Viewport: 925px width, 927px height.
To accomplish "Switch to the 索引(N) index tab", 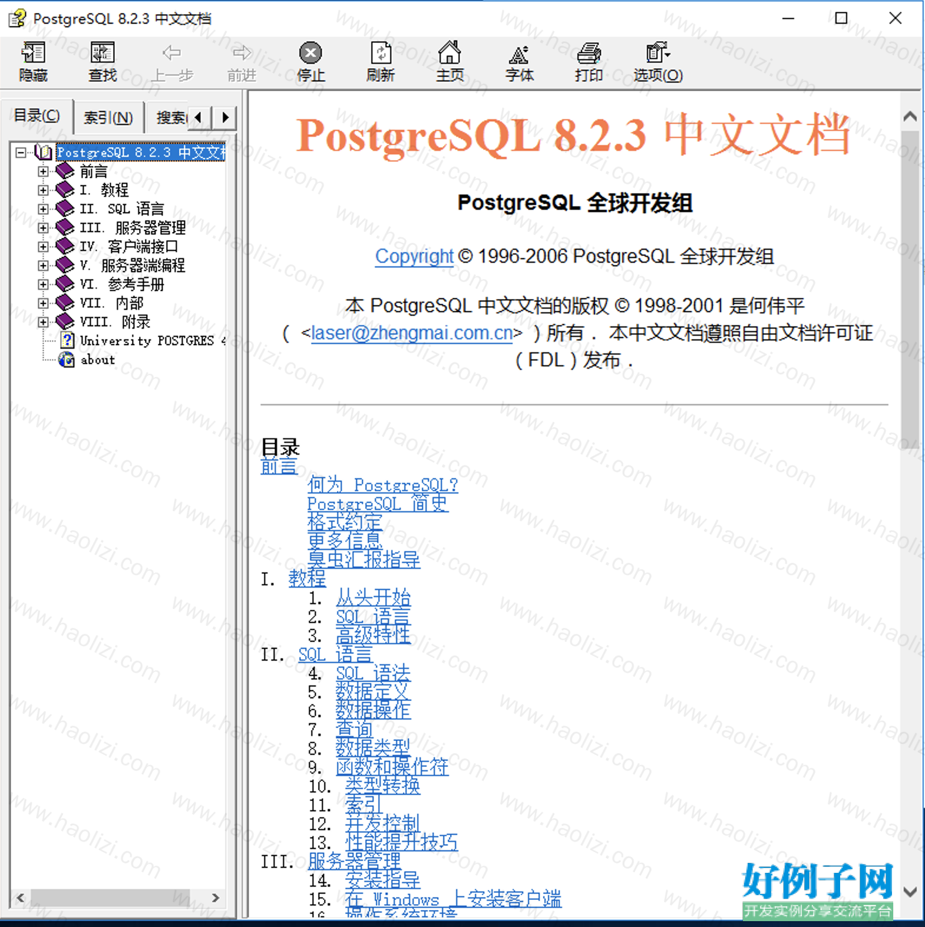I will tap(108, 118).
